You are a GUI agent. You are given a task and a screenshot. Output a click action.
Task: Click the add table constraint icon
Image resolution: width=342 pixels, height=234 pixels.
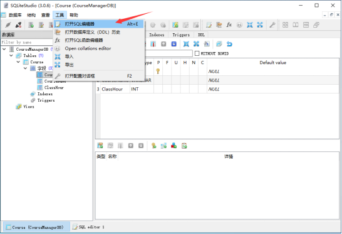100,146
